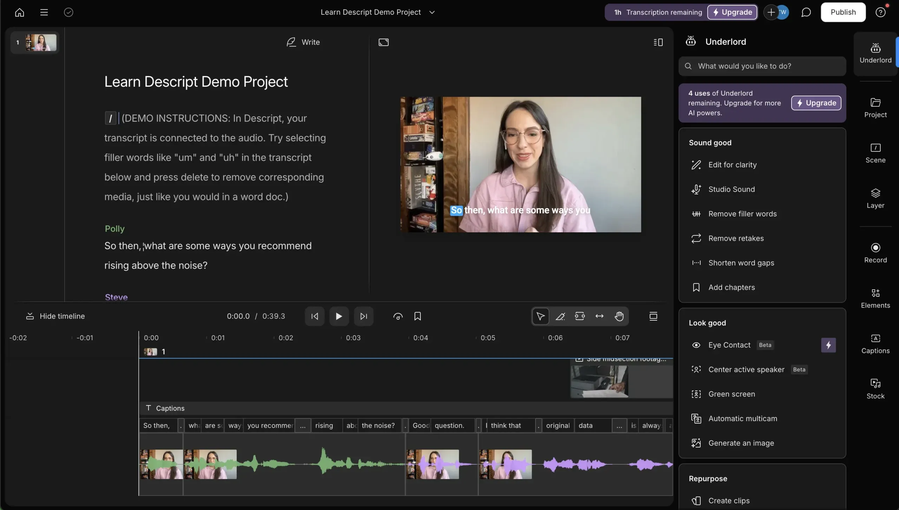
Task: Toggle the fullscreen canvas icon
Action: 383,42
